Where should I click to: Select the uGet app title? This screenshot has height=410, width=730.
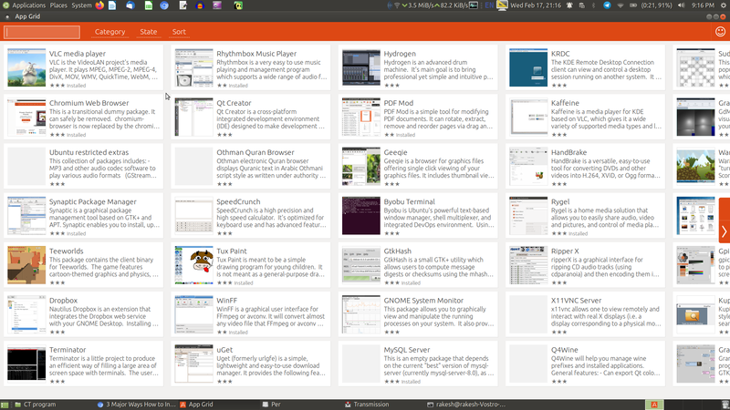click(x=224, y=350)
